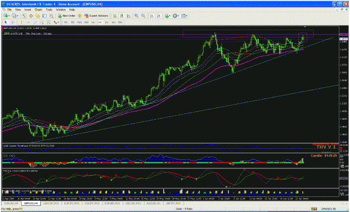Open the Periods dropdown

click(x=175, y=16)
